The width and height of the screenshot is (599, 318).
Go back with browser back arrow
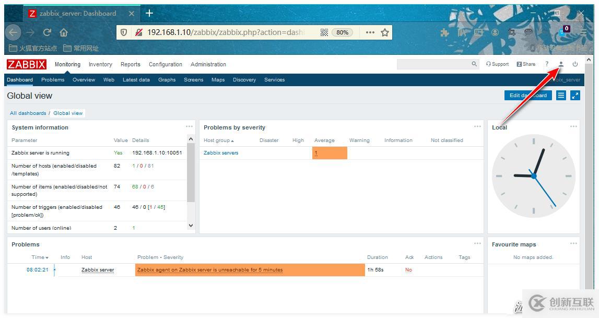[x=13, y=32]
